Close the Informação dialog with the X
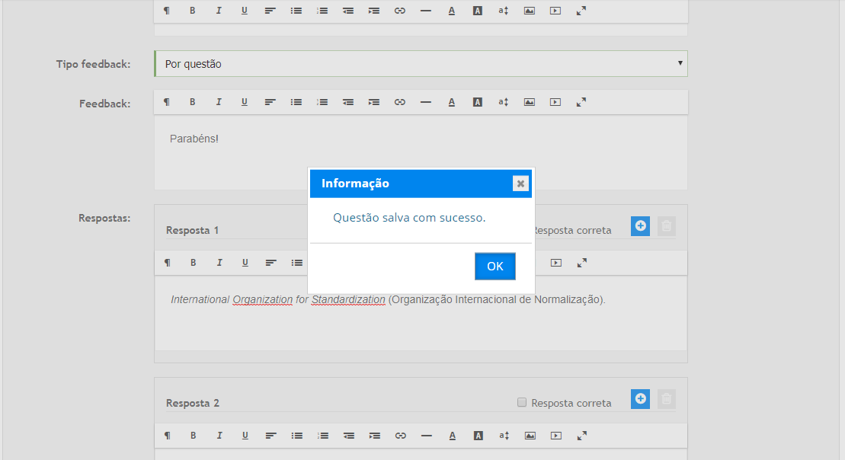 click(x=520, y=184)
